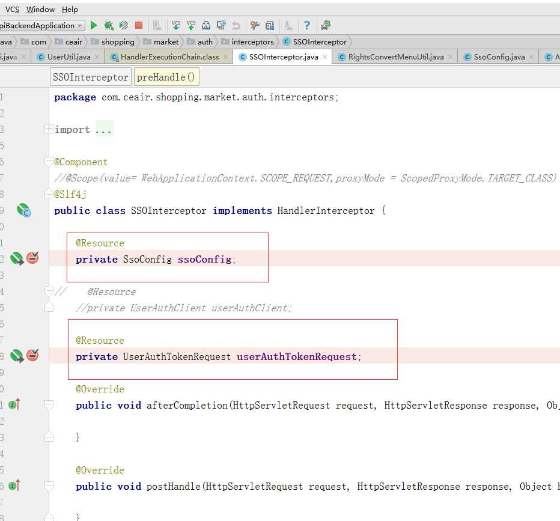Commit changes with the VCS up-arrow icon
Viewport: 560px width, 521px height.
pos(191,25)
